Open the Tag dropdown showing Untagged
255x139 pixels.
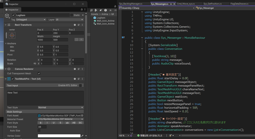tap(31, 20)
